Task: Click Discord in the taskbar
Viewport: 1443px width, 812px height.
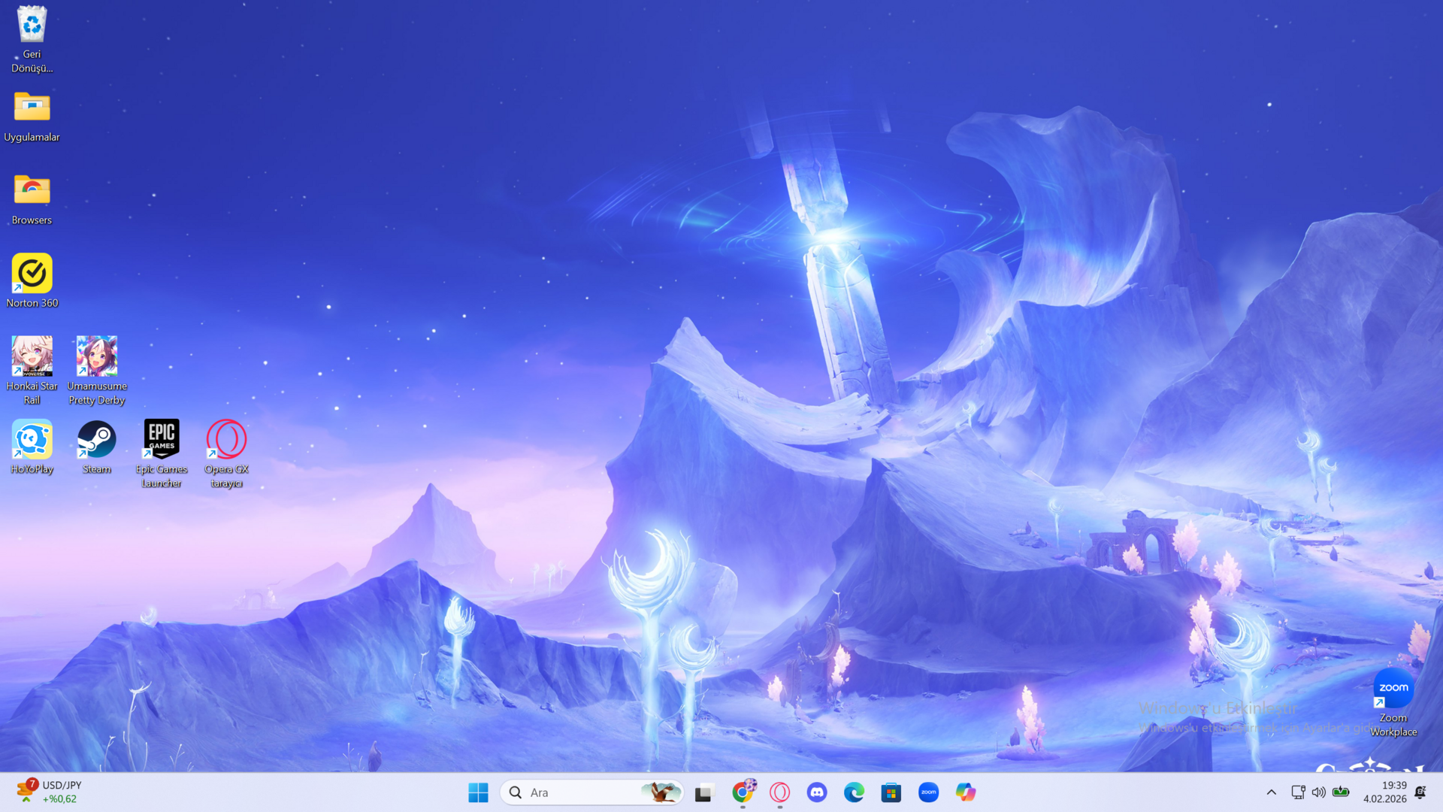Action: (x=817, y=792)
